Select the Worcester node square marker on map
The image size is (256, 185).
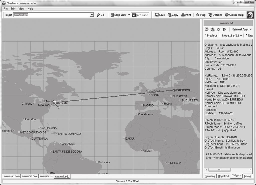click(x=54, y=103)
